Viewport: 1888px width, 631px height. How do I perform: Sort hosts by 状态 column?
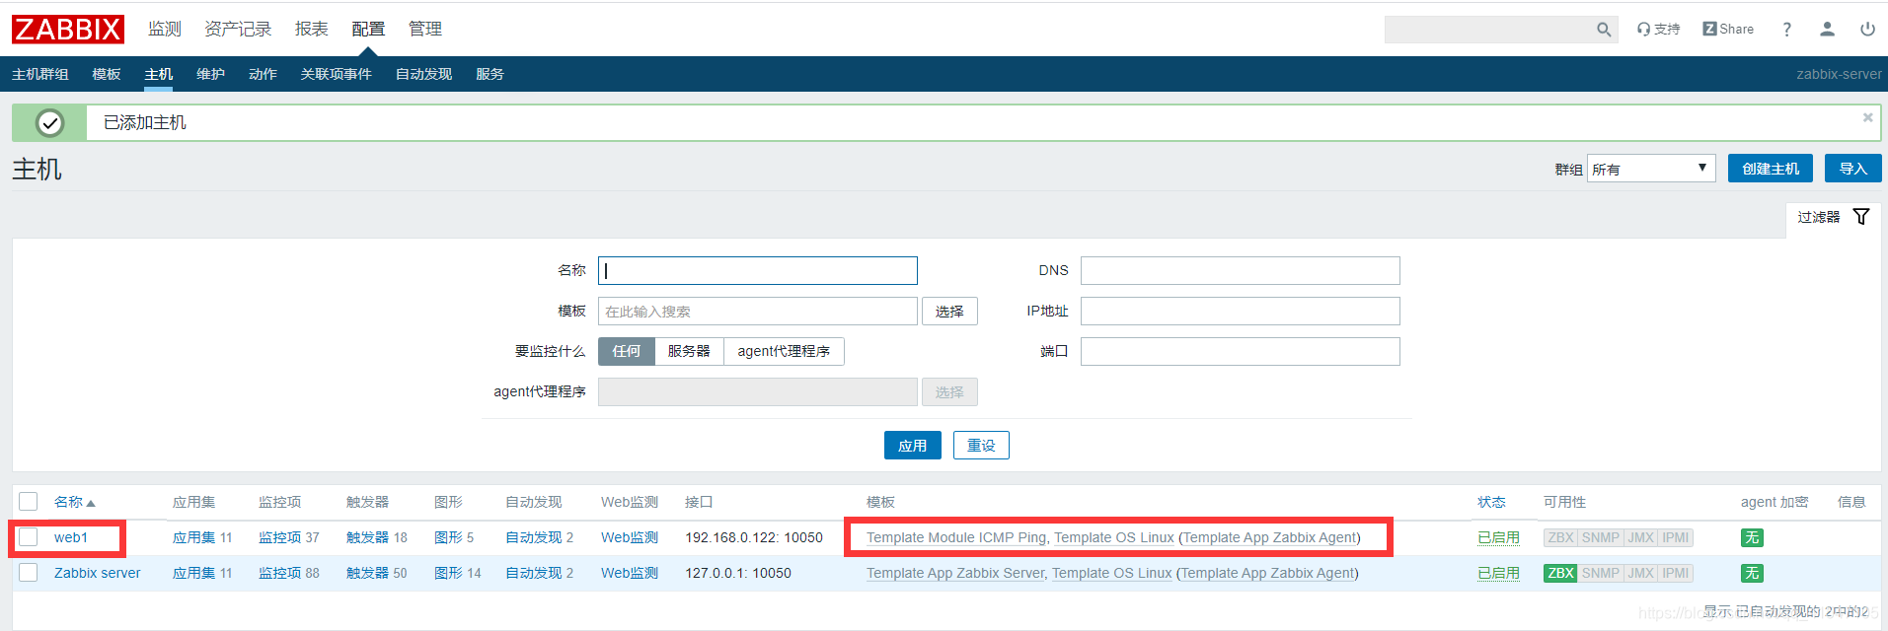click(1491, 502)
